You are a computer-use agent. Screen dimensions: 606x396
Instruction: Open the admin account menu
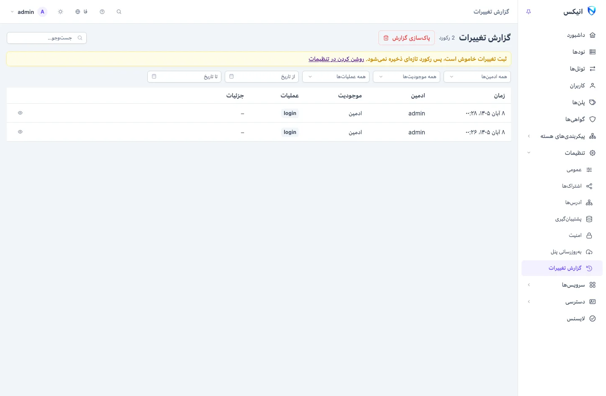click(29, 12)
